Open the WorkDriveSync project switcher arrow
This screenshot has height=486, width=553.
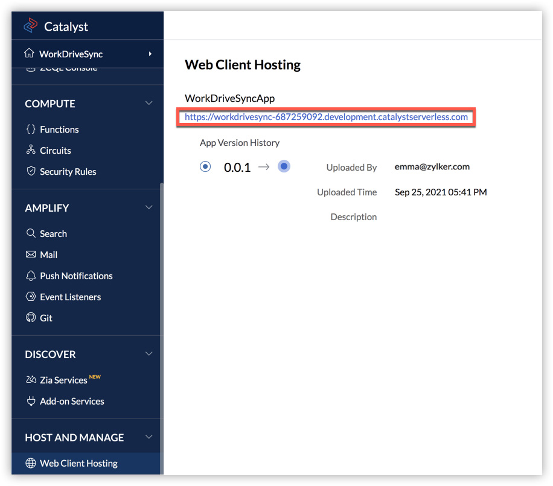pos(150,54)
